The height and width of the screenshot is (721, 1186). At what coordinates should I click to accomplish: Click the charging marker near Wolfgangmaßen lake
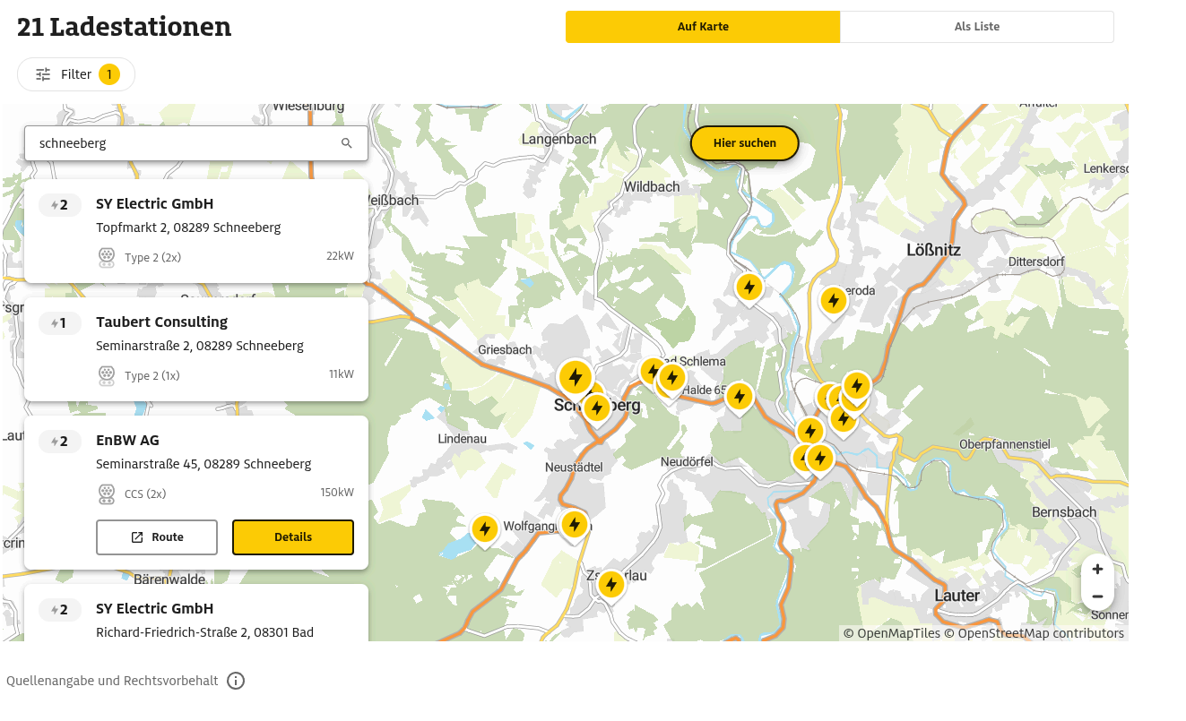[x=484, y=529]
